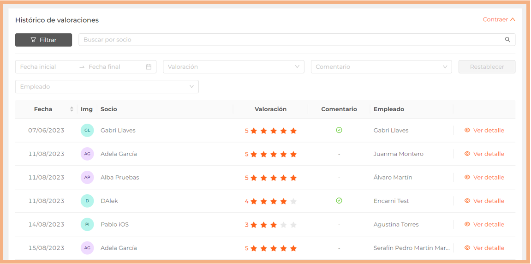This screenshot has width=531, height=264.
Task: Click the AG avatar dated 11/08/2023
Action: pos(87,154)
